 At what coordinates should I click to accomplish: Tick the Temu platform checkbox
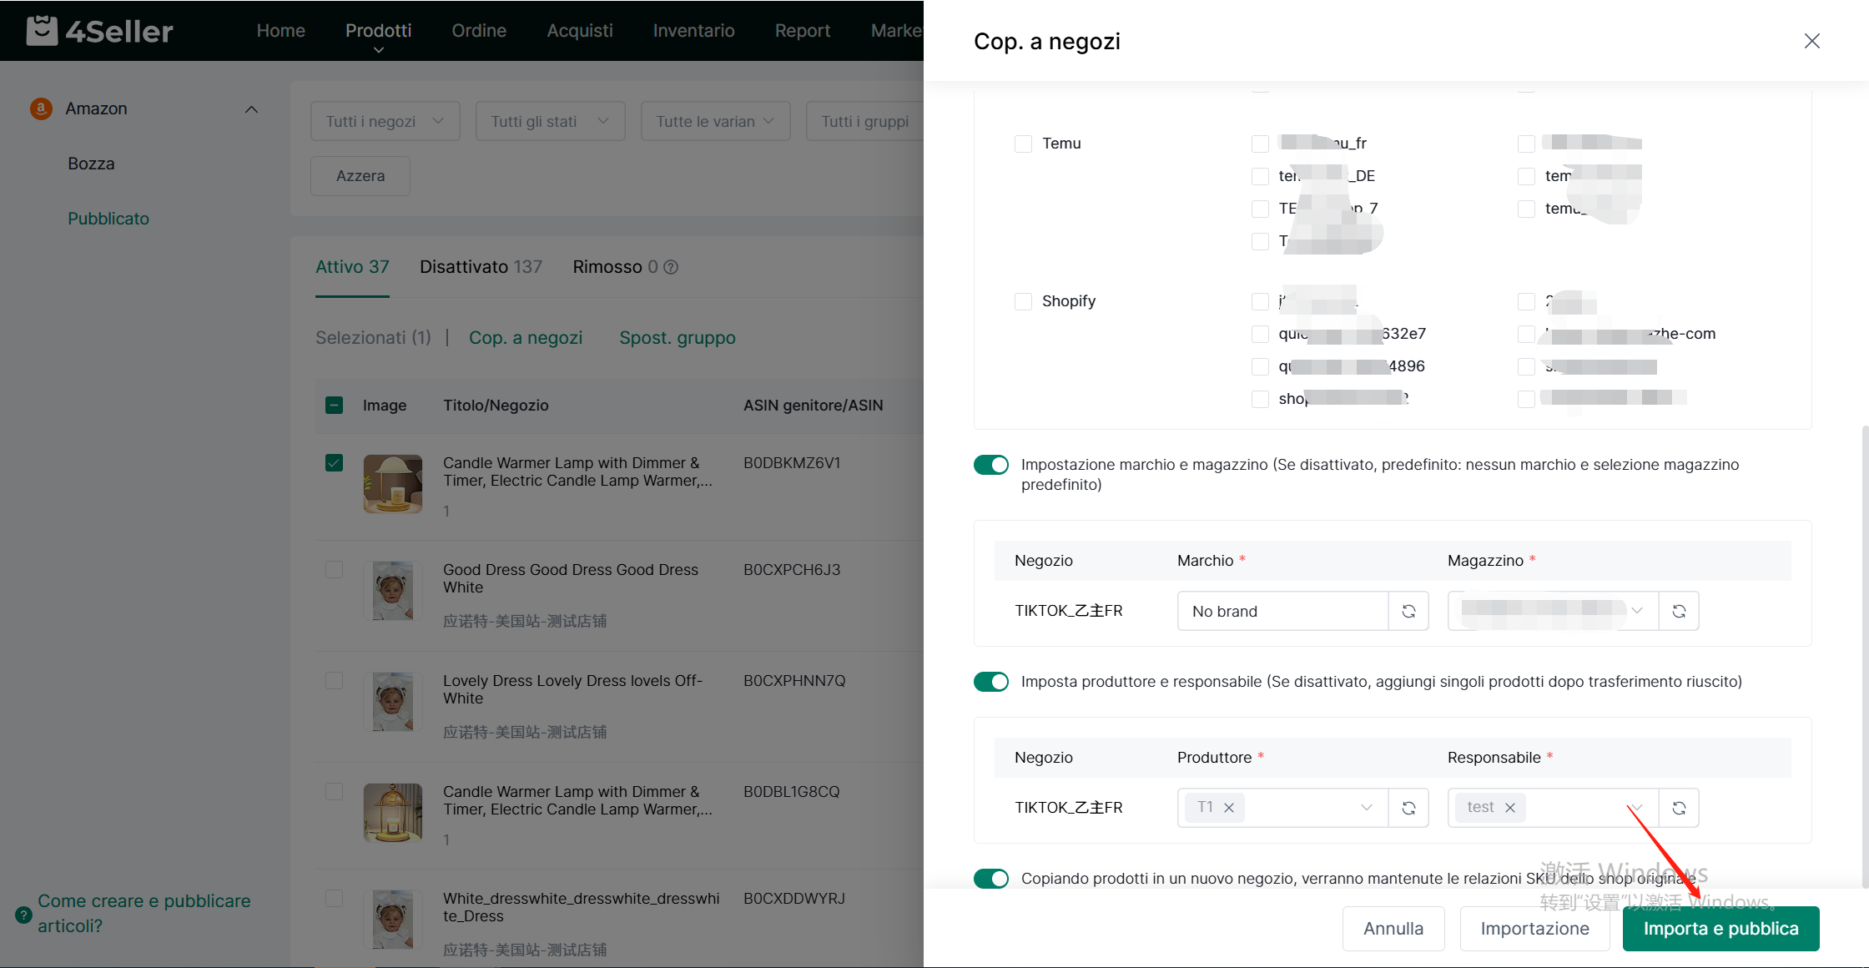tap(1023, 144)
